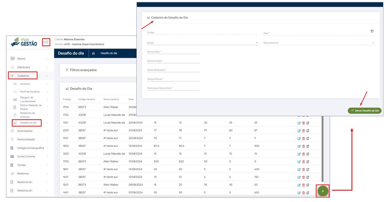
Task: Delete the record with code 2001
Action: coord(303,131)
